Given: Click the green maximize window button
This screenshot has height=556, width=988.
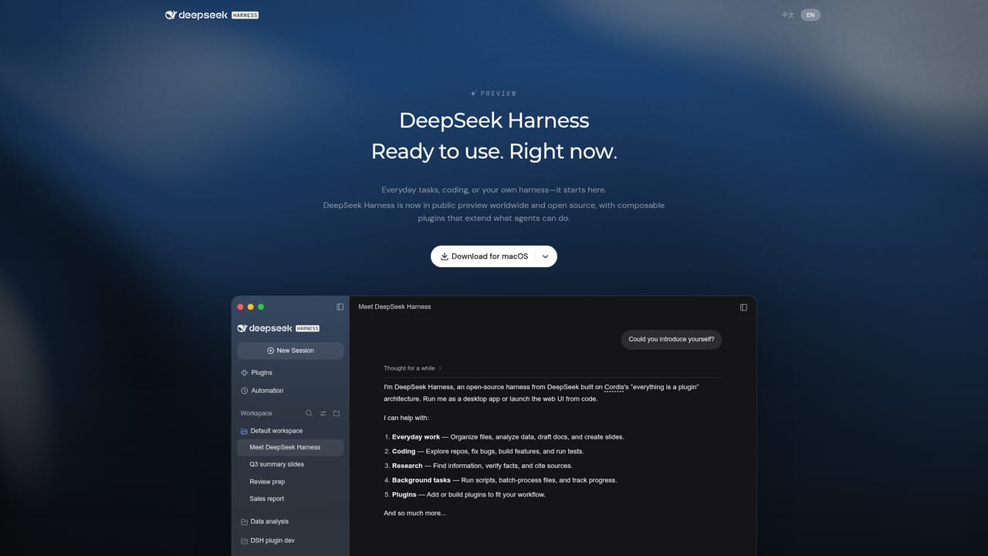Looking at the screenshot, I should click(x=261, y=307).
